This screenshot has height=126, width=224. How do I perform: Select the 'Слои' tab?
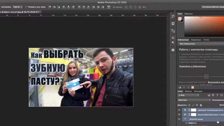pos(180,91)
